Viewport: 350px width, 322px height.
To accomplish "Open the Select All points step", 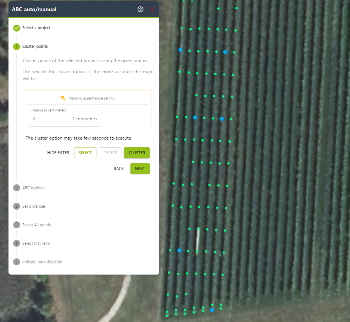I will [37, 225].
